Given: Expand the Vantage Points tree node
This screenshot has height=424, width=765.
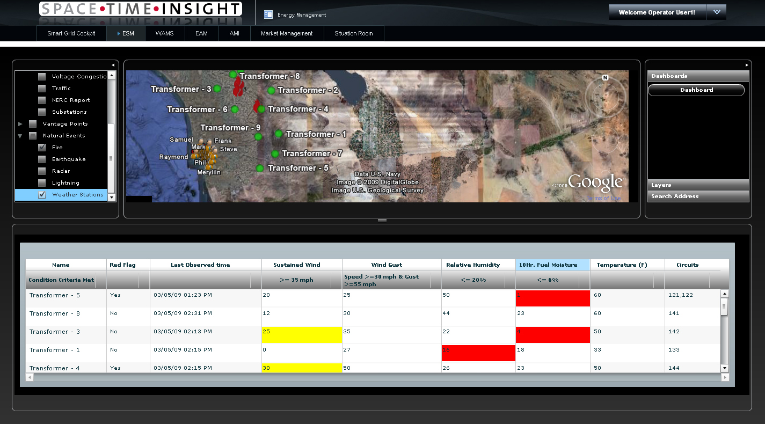Looking at the screenshot, I should click(20, 124).
